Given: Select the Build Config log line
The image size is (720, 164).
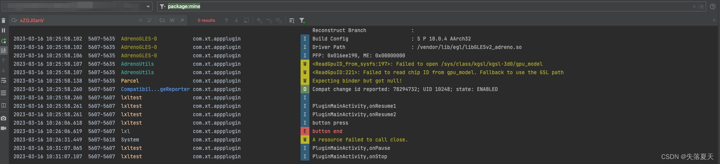Looking at the screenshot, I should (391, 39).
